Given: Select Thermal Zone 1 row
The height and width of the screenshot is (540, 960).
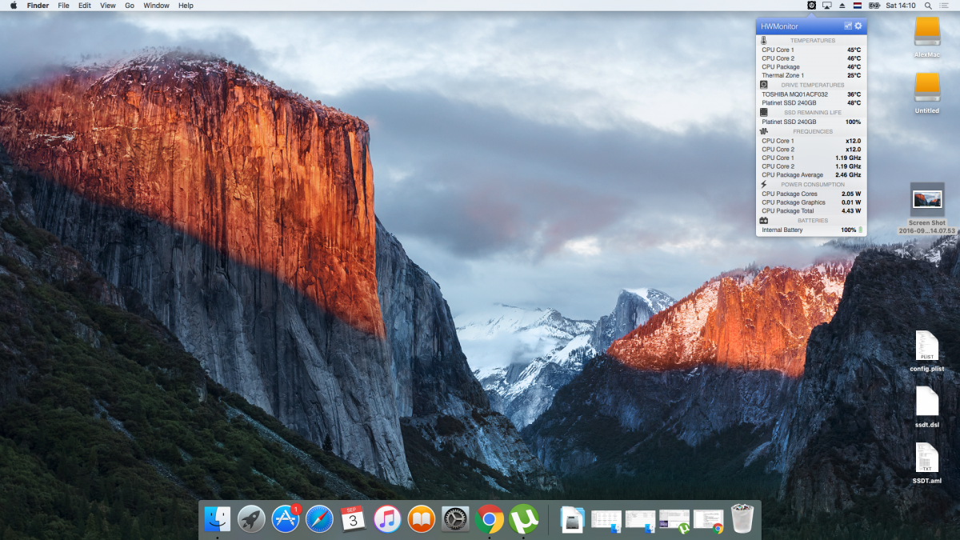Looking at the screenshot, I should point(811,76).
